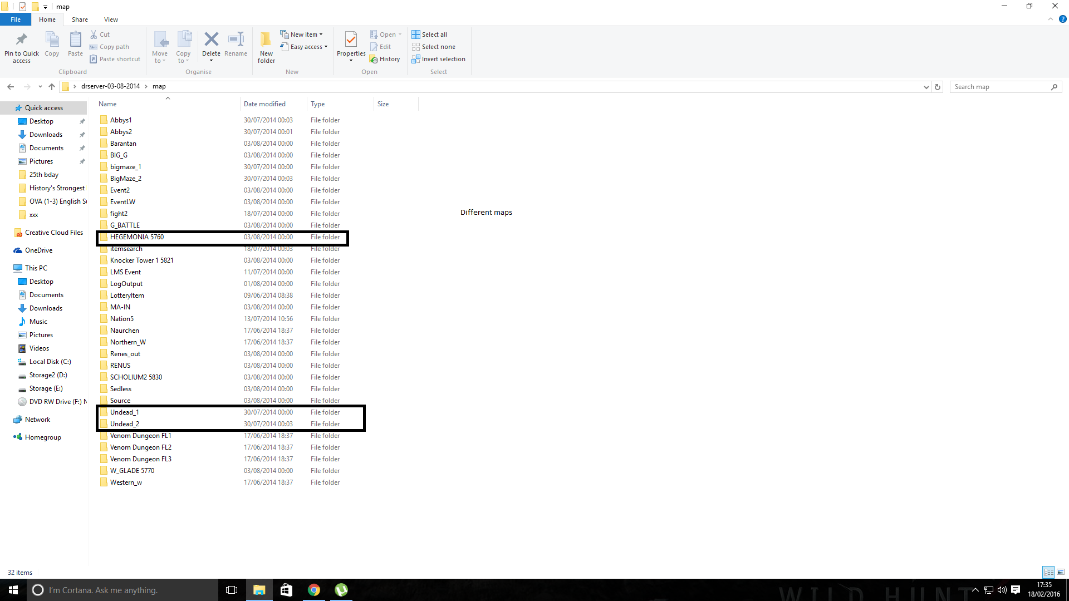Screen dimensions: 1069x601
Task: Switch to large icons view toggle
Action: point(1061,572)
